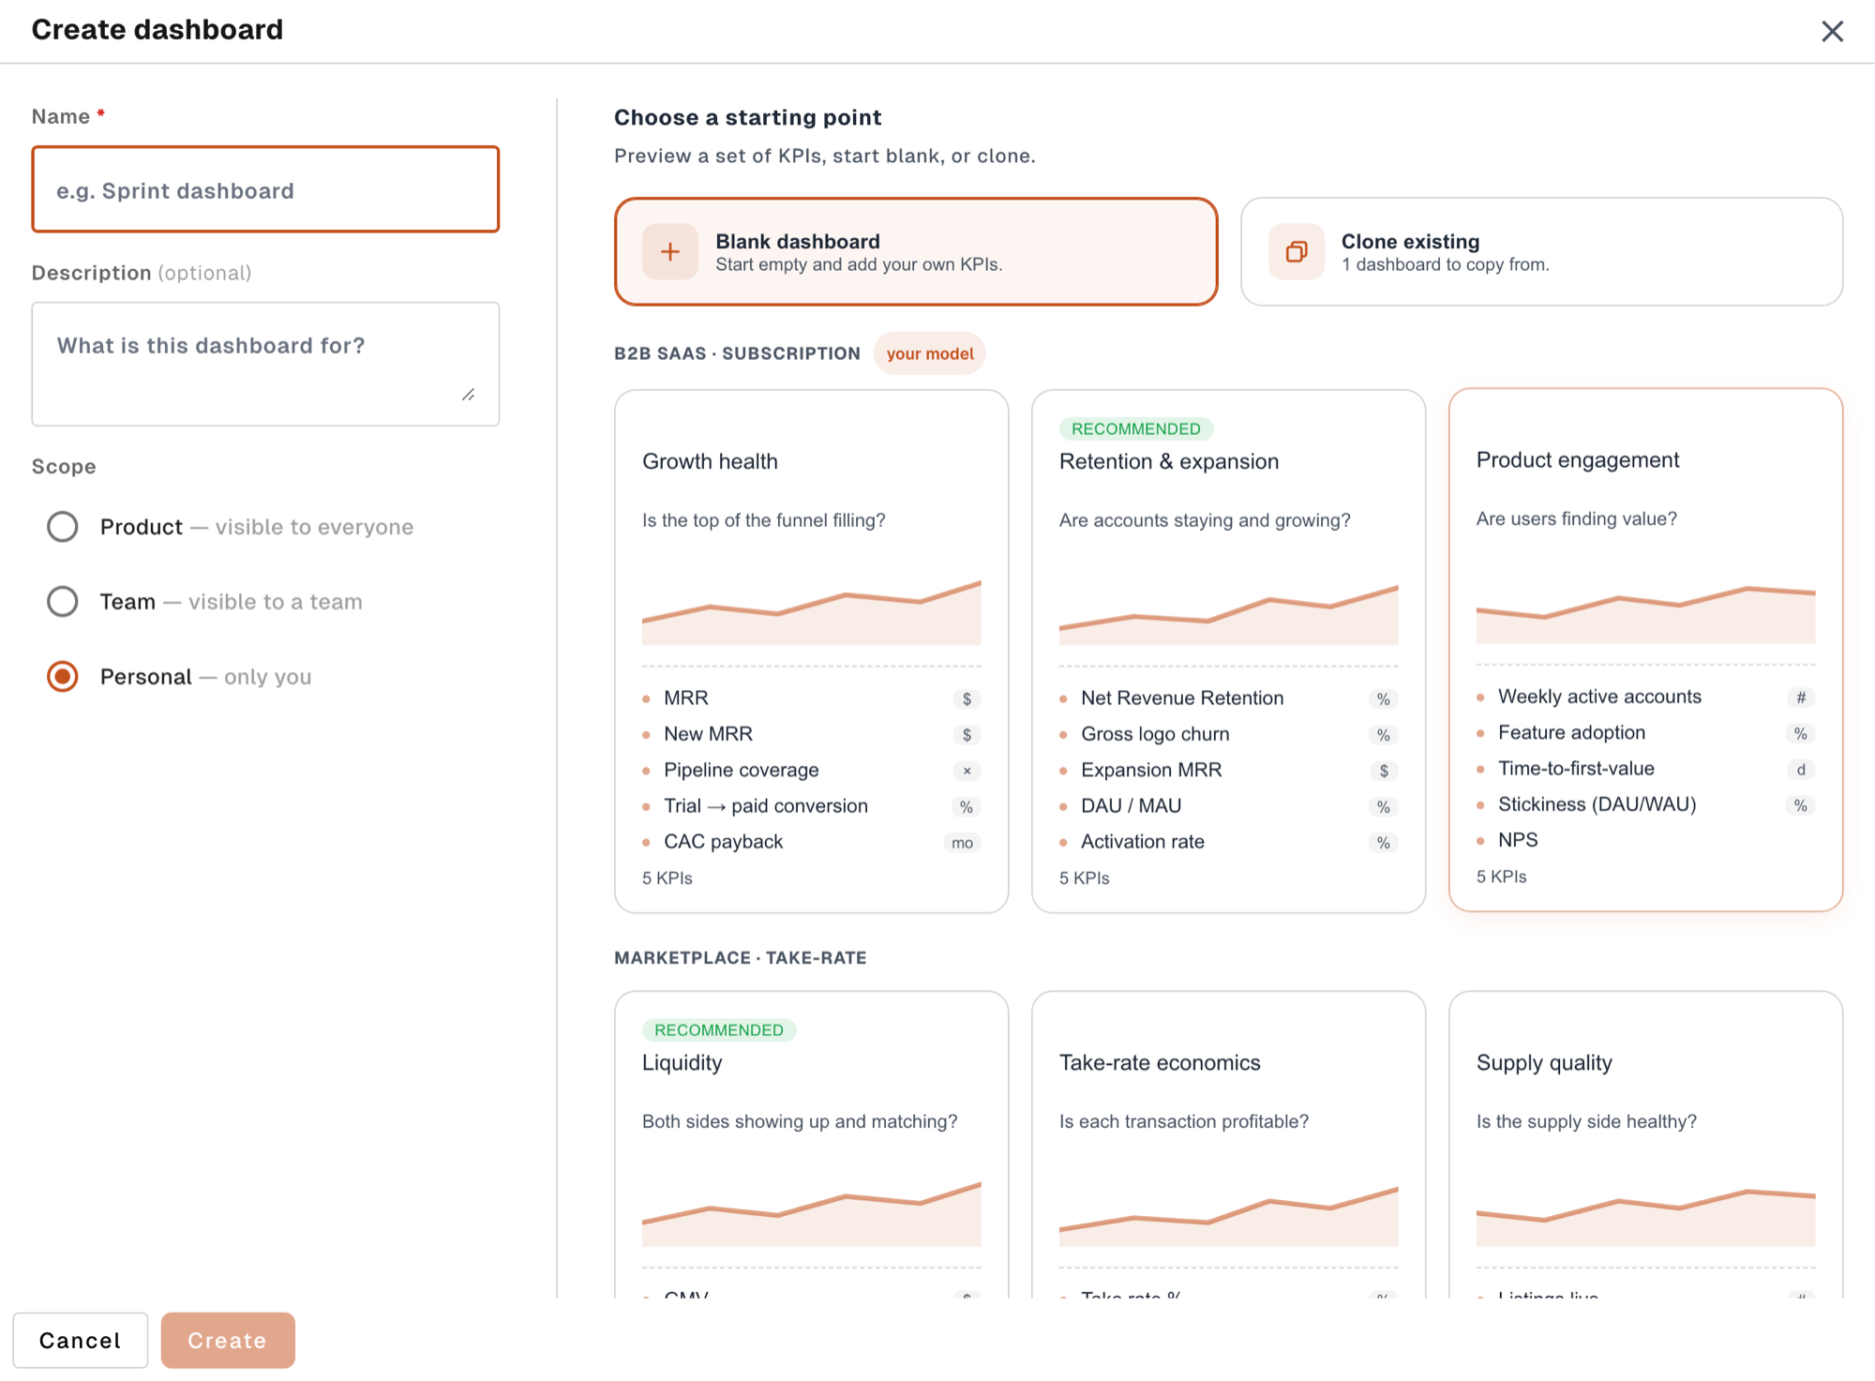Click the Growth health sparkline chart
The height and width of the screenshot is (1381, 1875).
812,612
